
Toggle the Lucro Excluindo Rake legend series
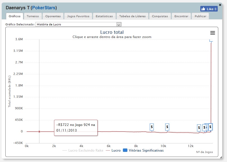click(83, 150)
